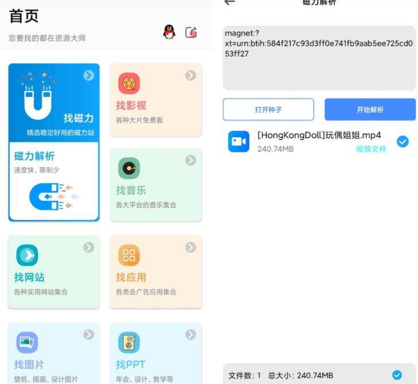
Task: Tap the video file camera icon
Action: 238,142
